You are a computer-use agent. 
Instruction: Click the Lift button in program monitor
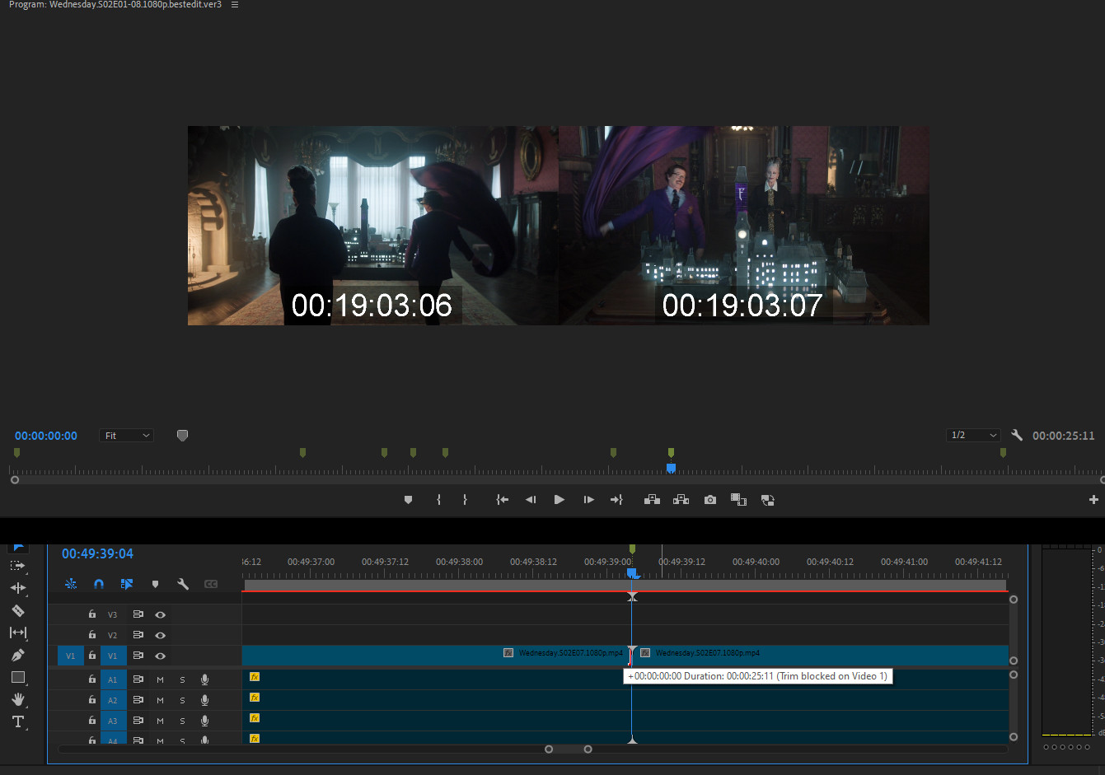(652, 500)
